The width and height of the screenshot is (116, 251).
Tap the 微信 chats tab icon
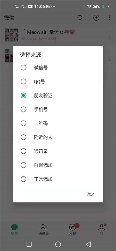tap(15, 227)
